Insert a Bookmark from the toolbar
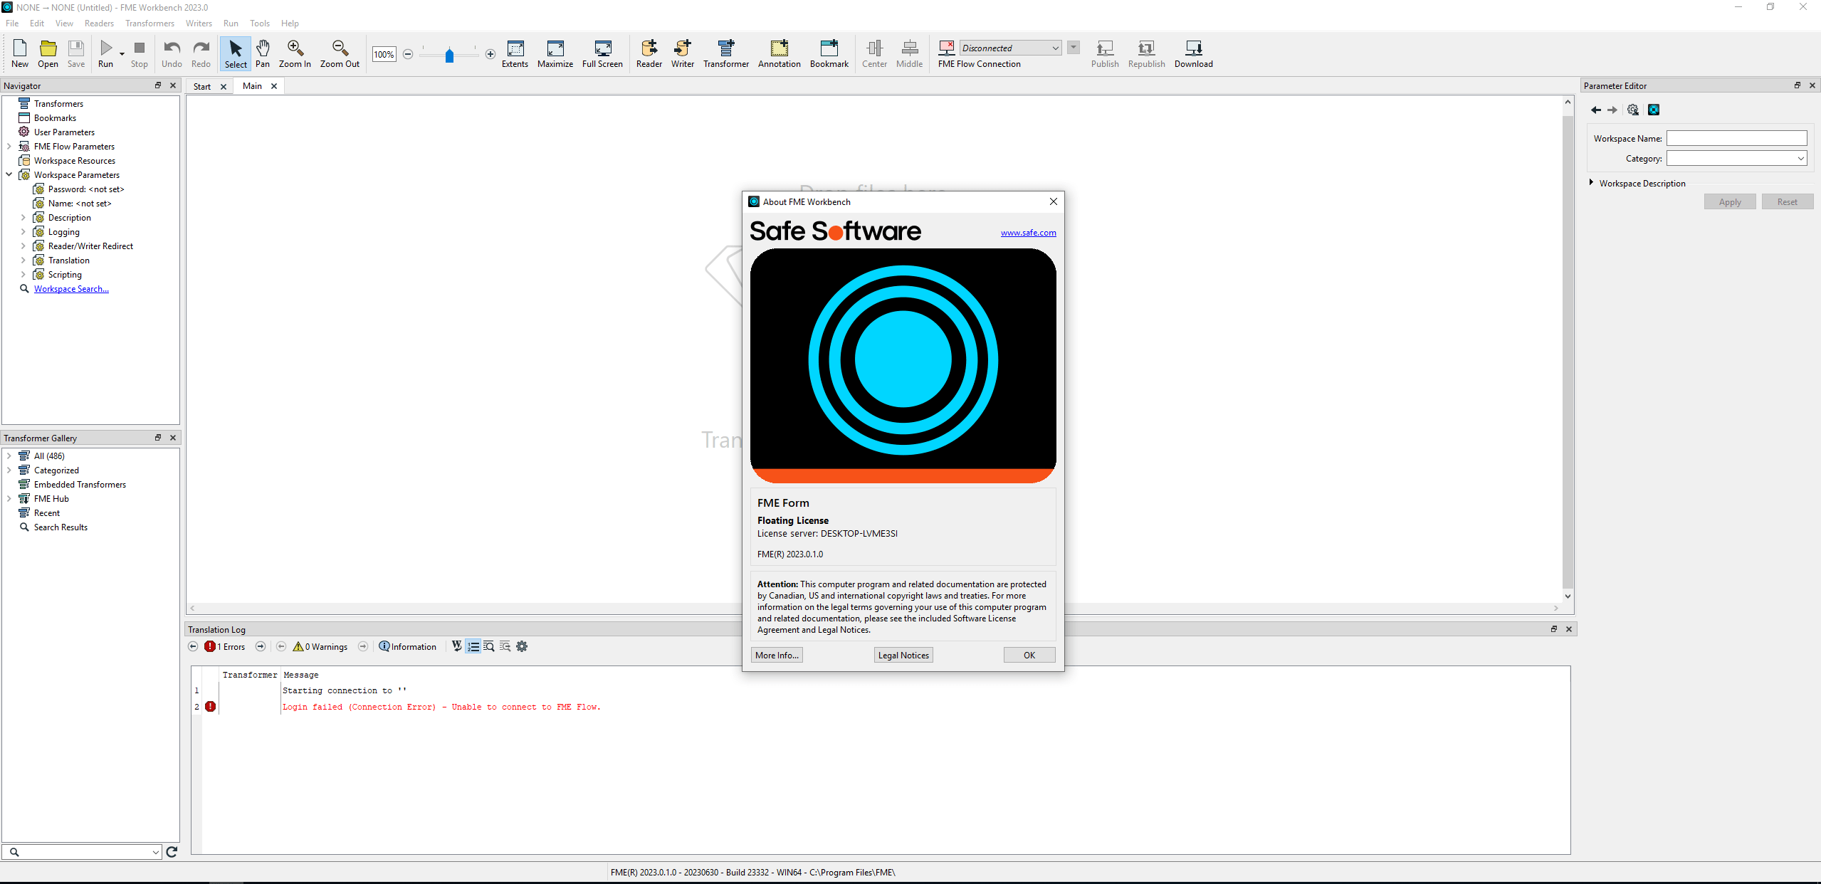 coord(829,53)
